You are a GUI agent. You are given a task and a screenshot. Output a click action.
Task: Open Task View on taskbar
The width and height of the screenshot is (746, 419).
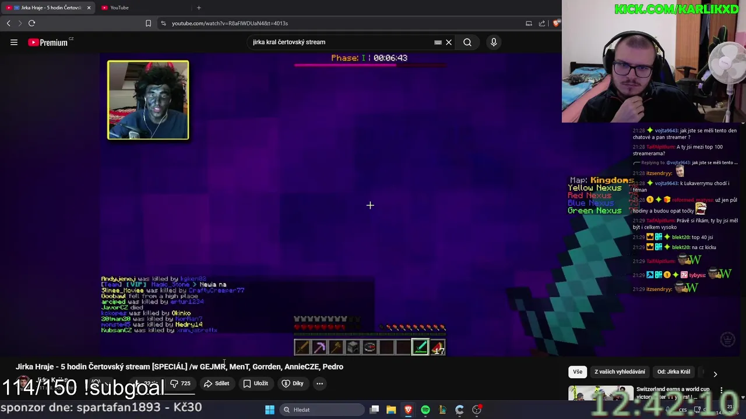(x=375, y=410)
